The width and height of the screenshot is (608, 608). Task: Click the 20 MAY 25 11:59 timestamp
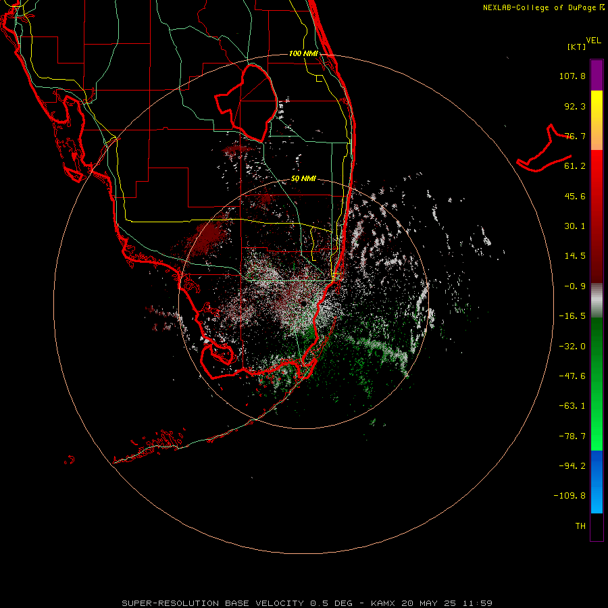pos(447,603)
